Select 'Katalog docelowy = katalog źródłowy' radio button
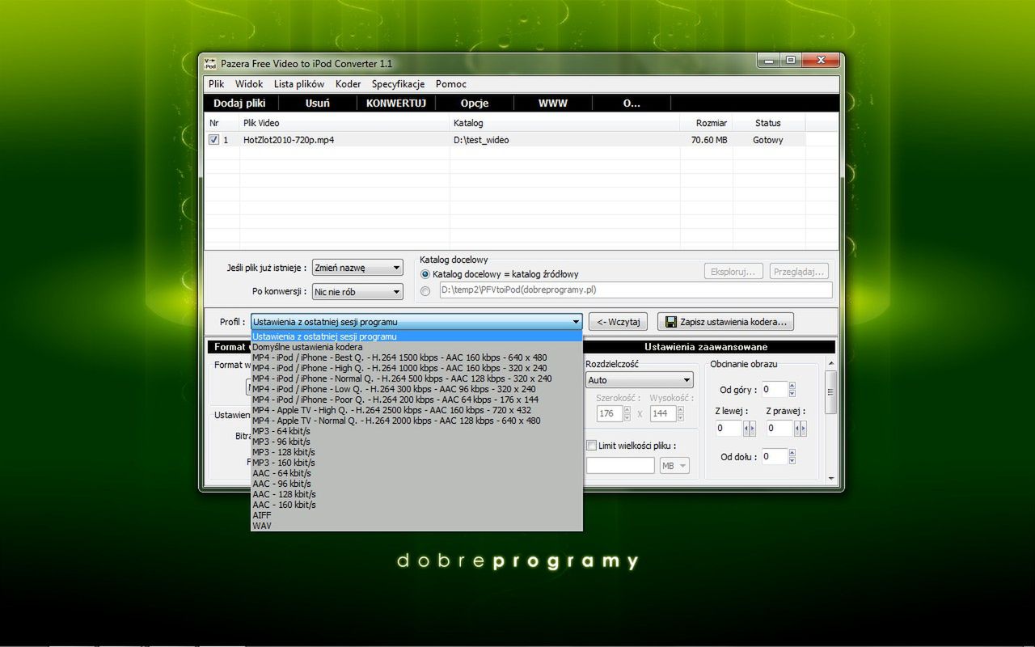 click(425, 274)
